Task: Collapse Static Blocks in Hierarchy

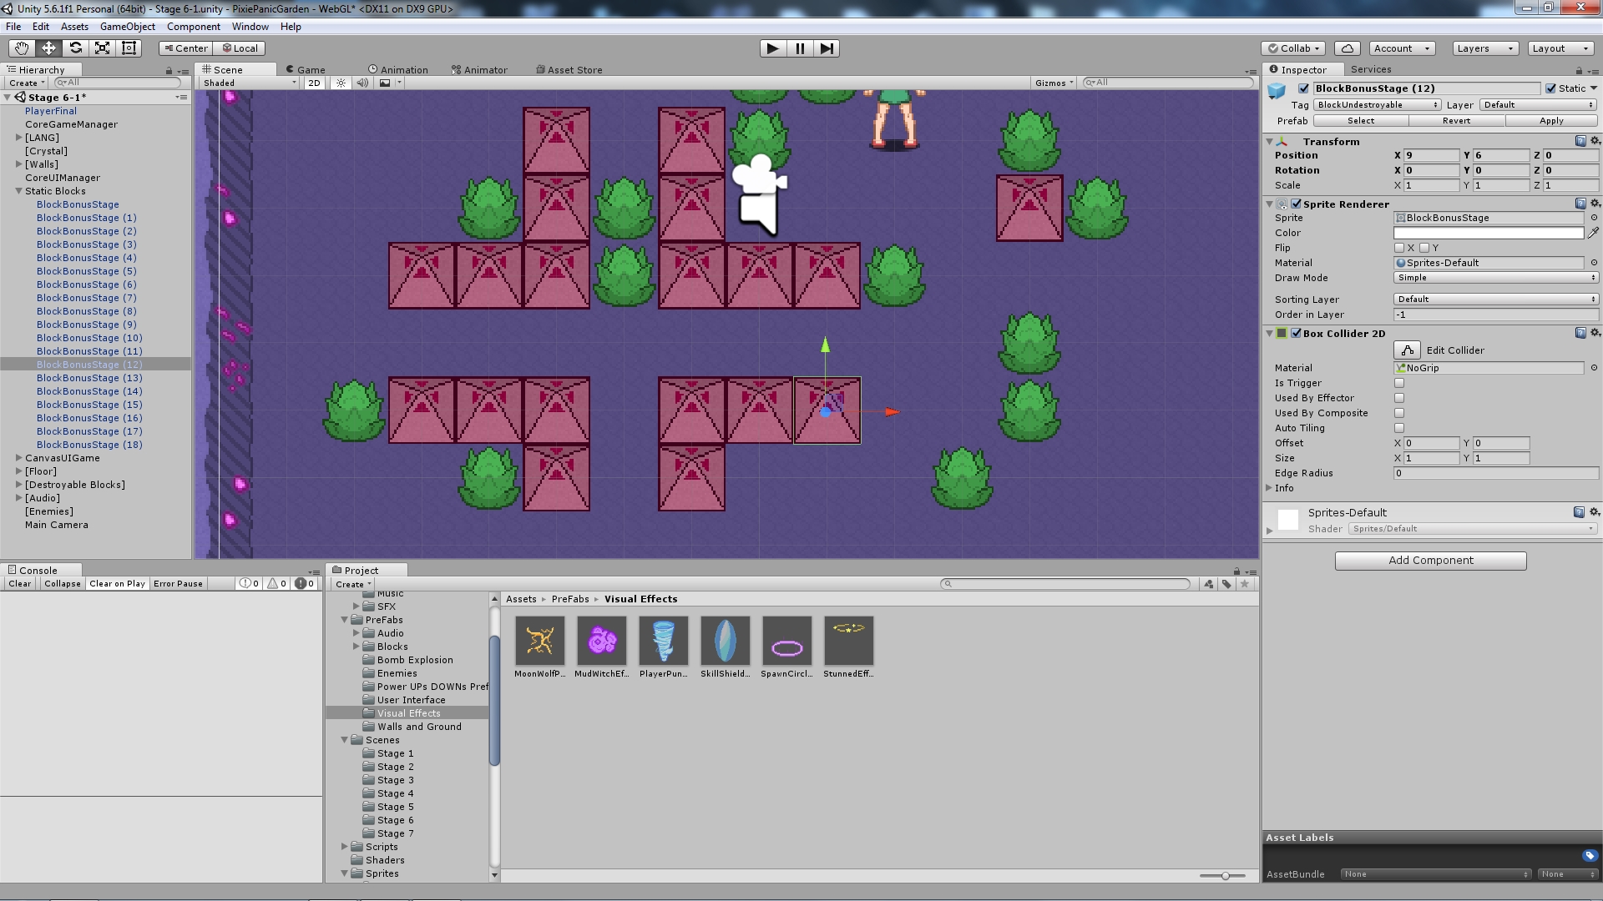Action: tap(18, 191)
